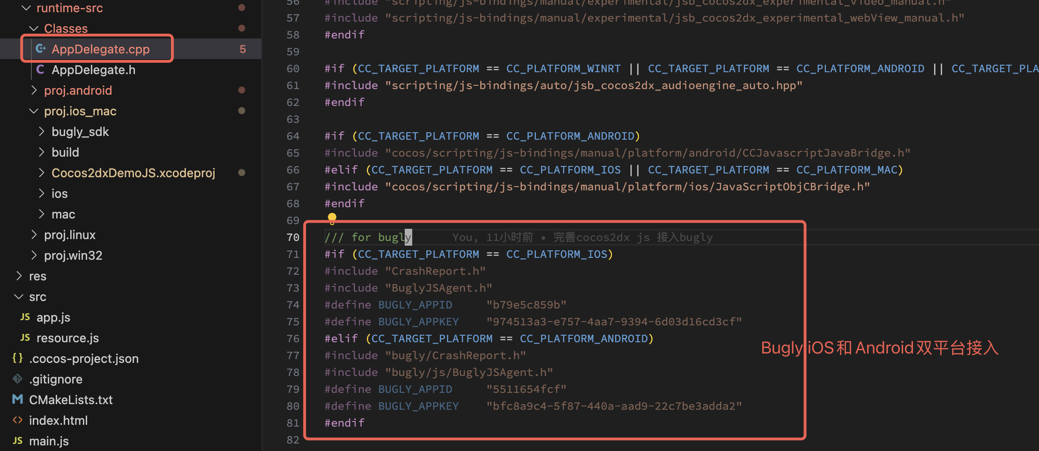Image resolution: width=1039 pixels, height=451 pixels.
Task: Expand the build folder
Action: pos(41,152)
